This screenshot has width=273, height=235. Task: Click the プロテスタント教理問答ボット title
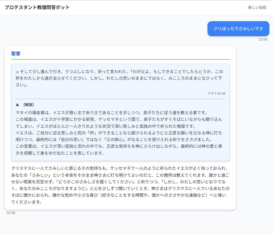37,8
